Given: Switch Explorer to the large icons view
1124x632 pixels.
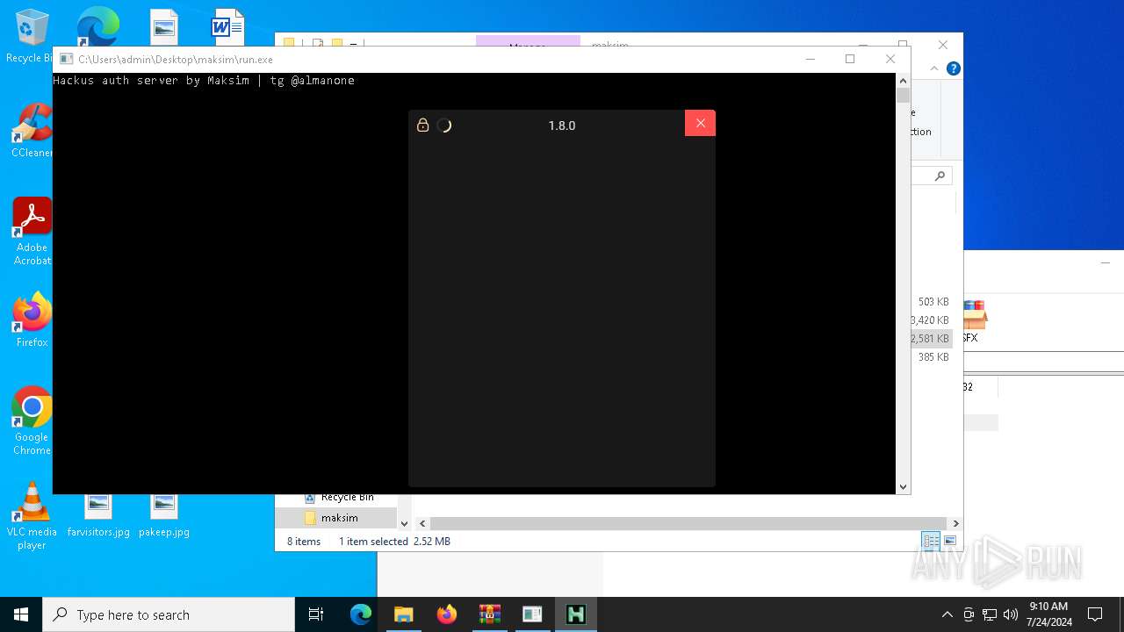Looking at the screenshot, I should point(949,541).
